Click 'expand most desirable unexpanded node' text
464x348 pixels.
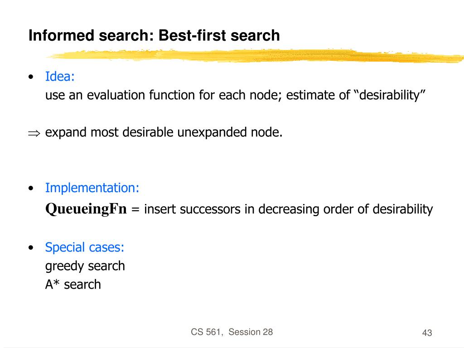(x=164, y=132)
